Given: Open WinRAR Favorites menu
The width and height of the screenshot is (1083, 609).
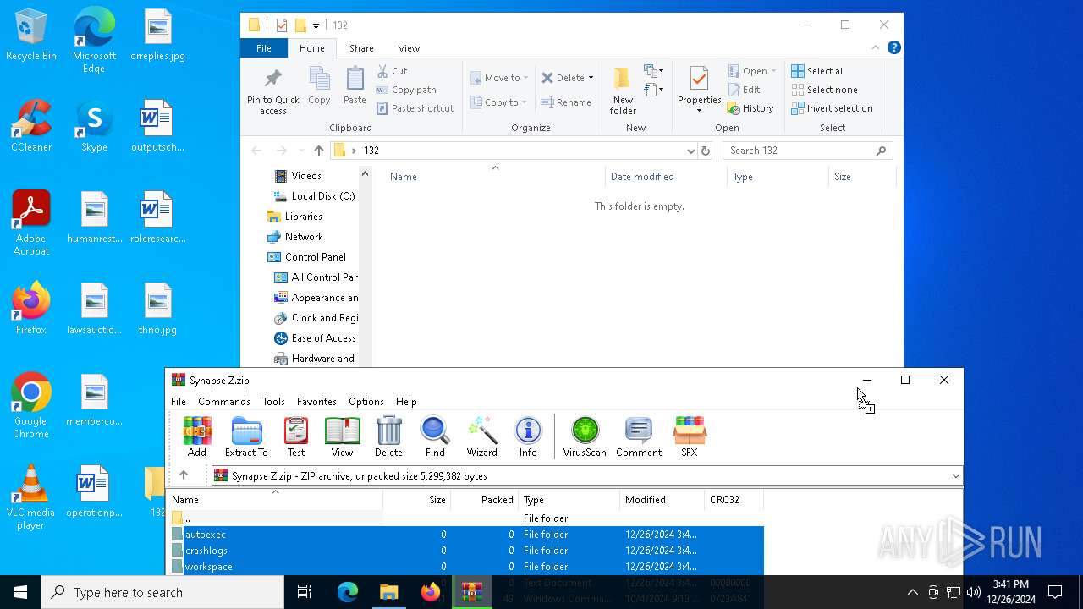Looking at the screenshot, I should 316,402.
